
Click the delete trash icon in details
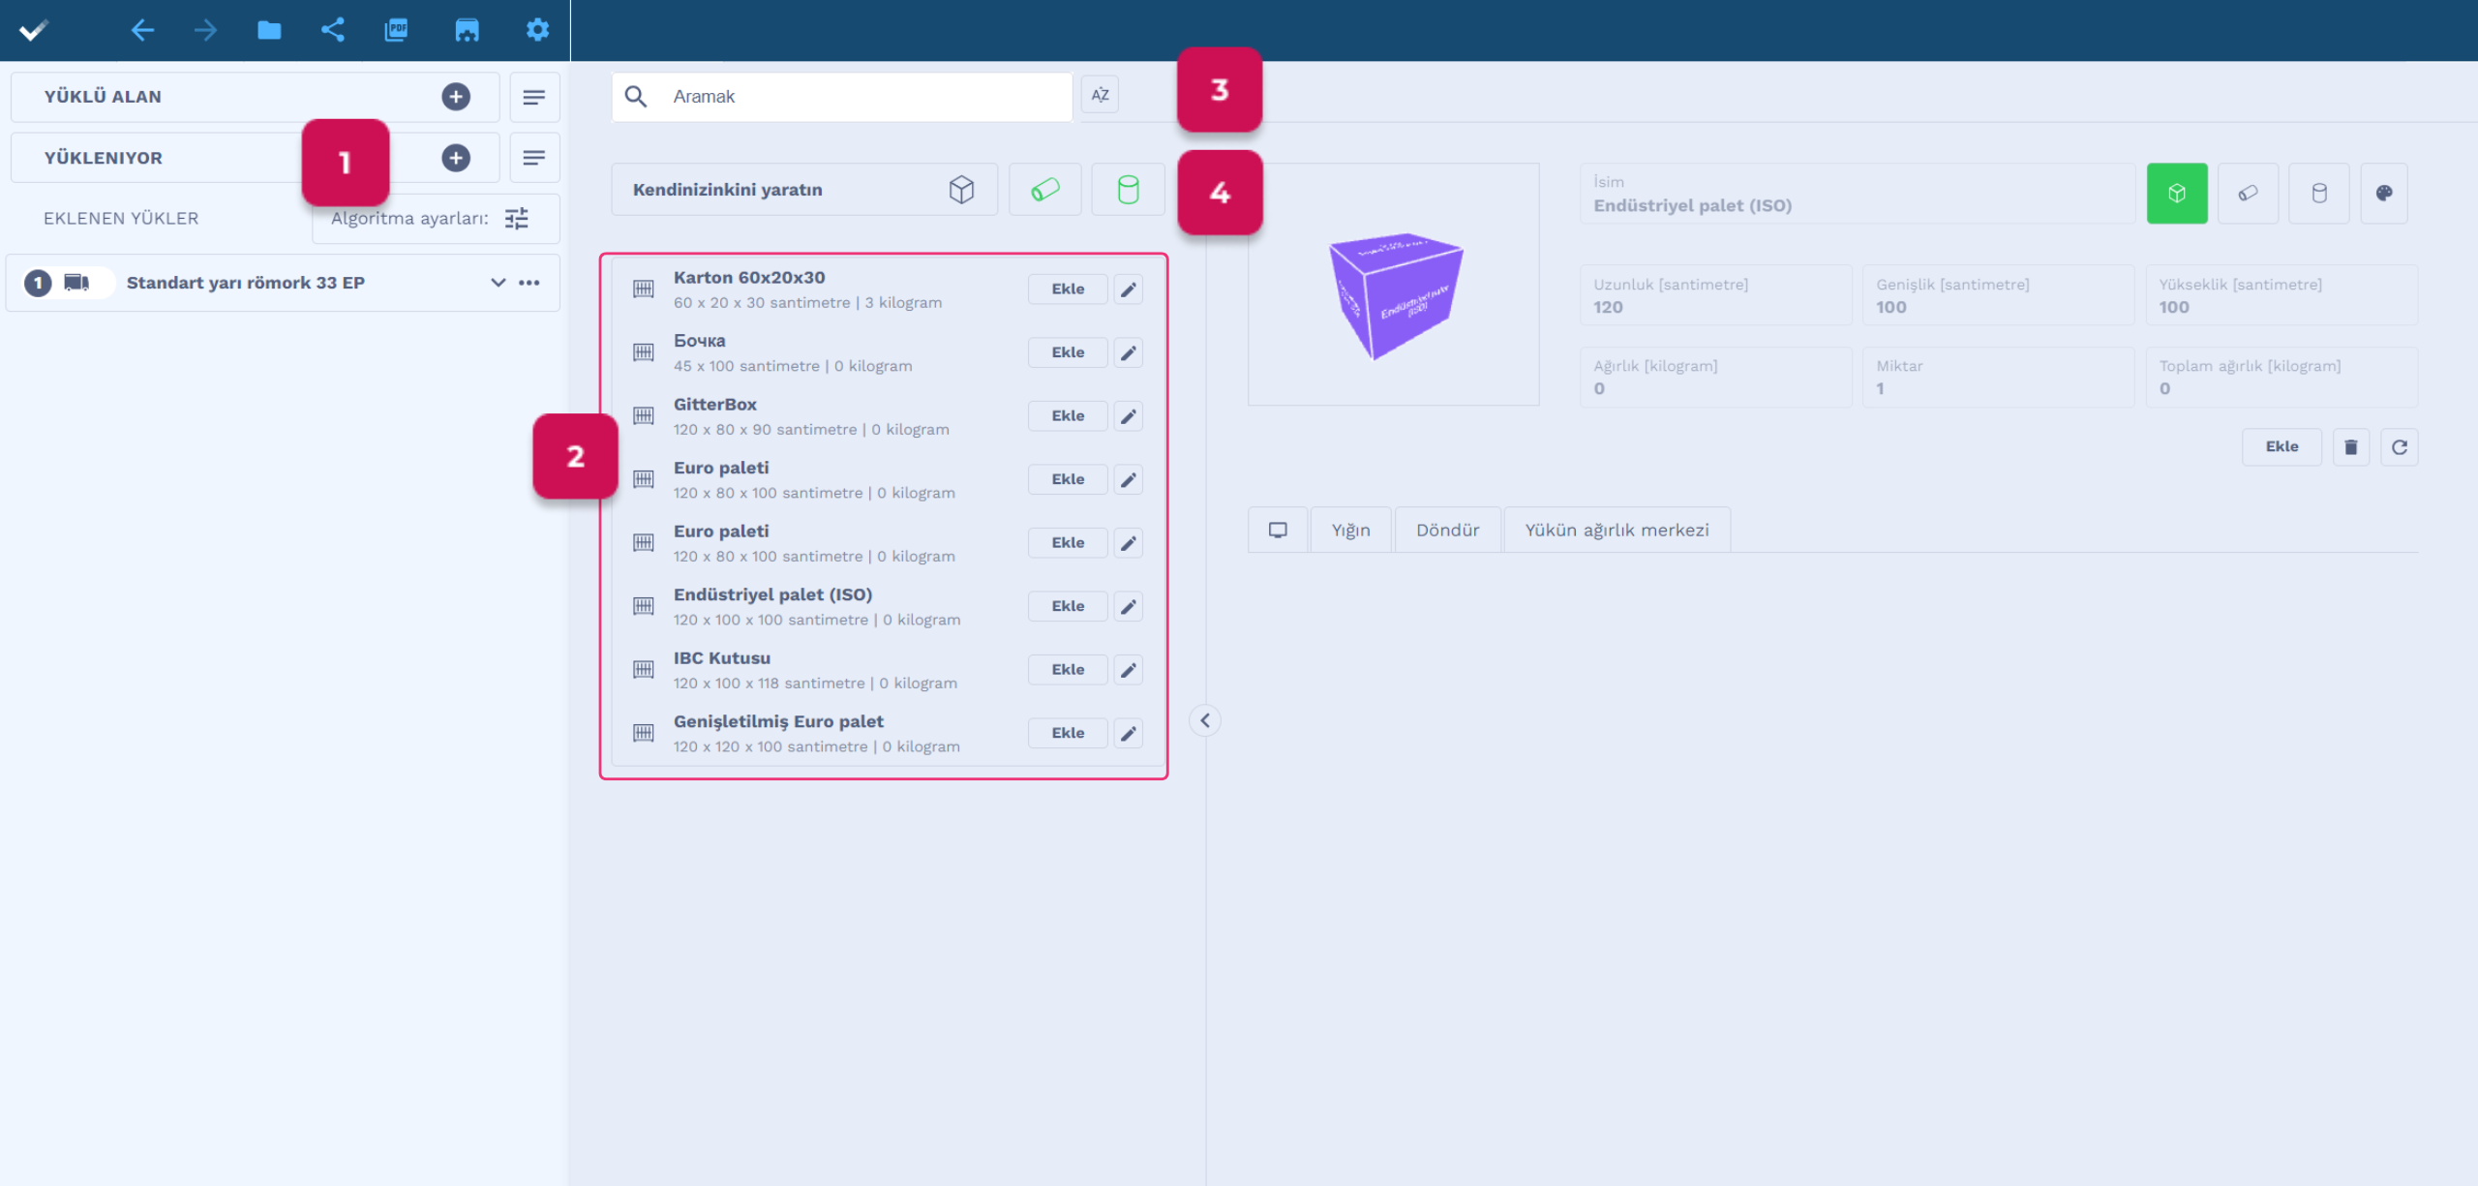click(2350, 447)
